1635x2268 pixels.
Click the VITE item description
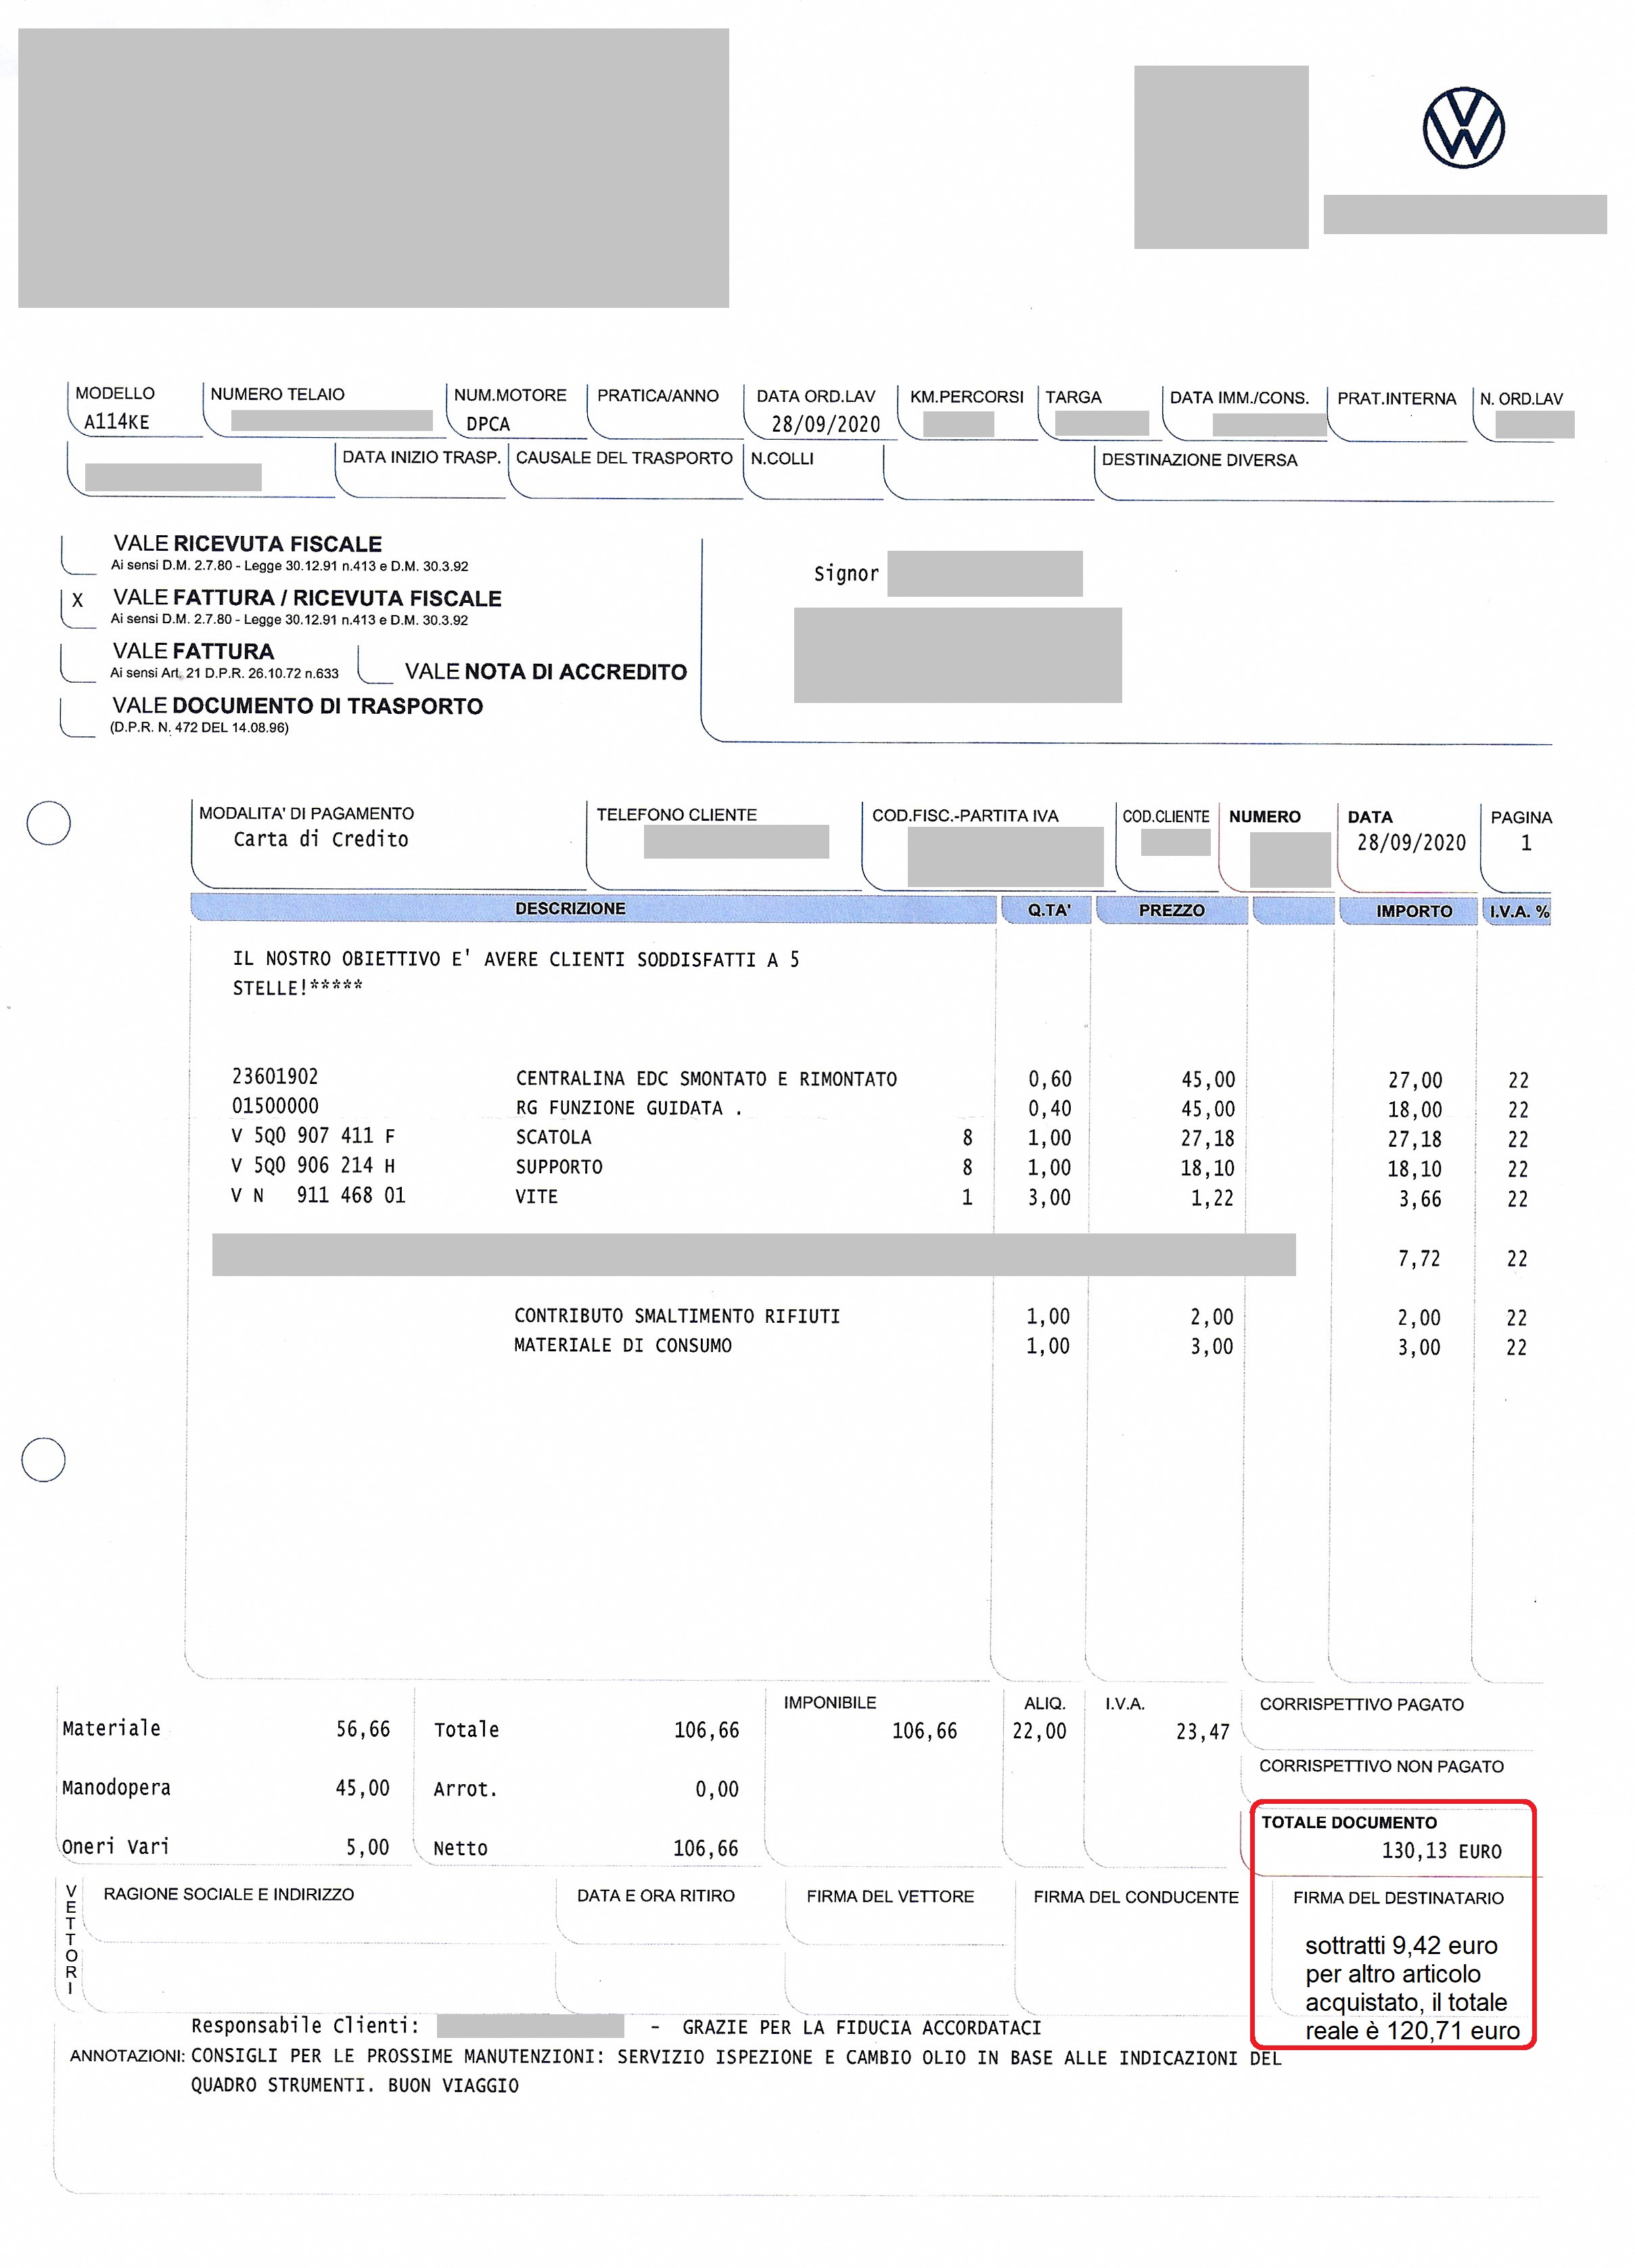536,1197
